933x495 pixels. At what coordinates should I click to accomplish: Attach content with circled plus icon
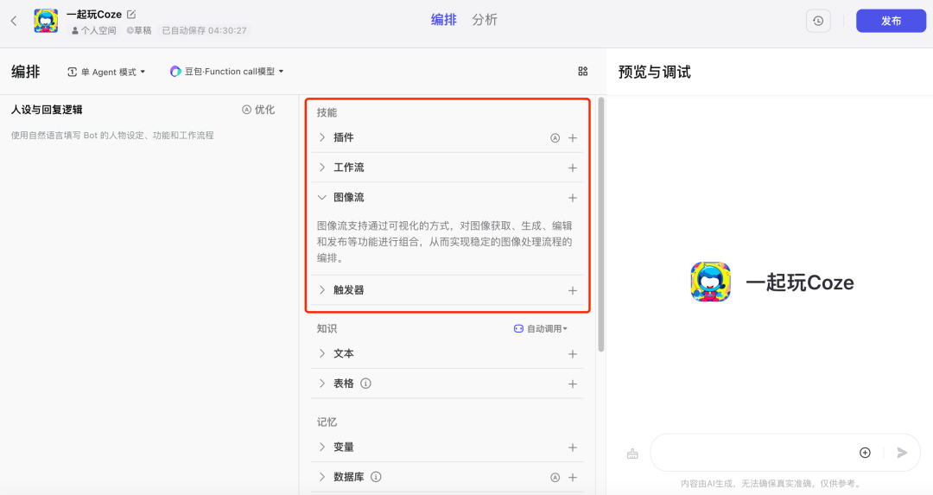[x=865, y=453]
